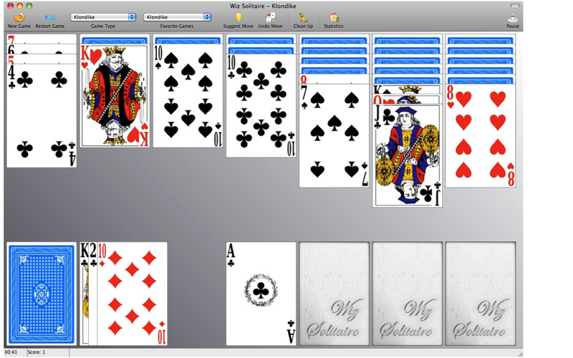Click the third empty foundation slot
Viewport: 573px width, 358px height.
[407, 294]
